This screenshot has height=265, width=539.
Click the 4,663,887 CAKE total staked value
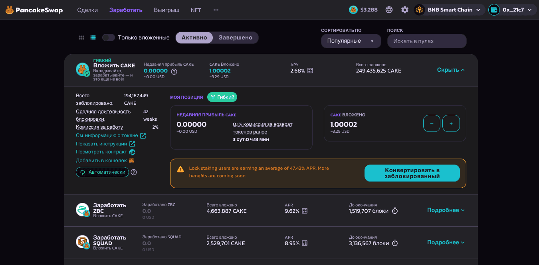pos(226,211)
